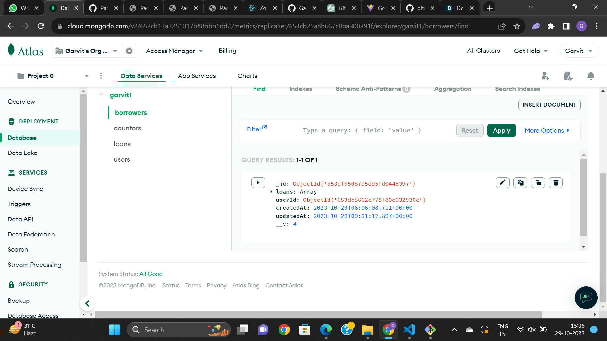Delete document with trash icon

point(556,182)
